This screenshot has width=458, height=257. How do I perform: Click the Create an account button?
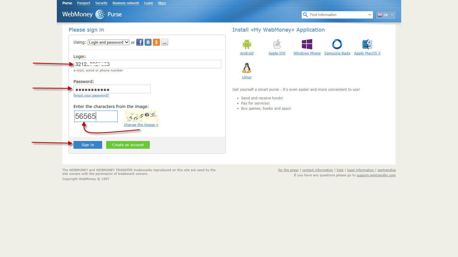tap(128, 145)
